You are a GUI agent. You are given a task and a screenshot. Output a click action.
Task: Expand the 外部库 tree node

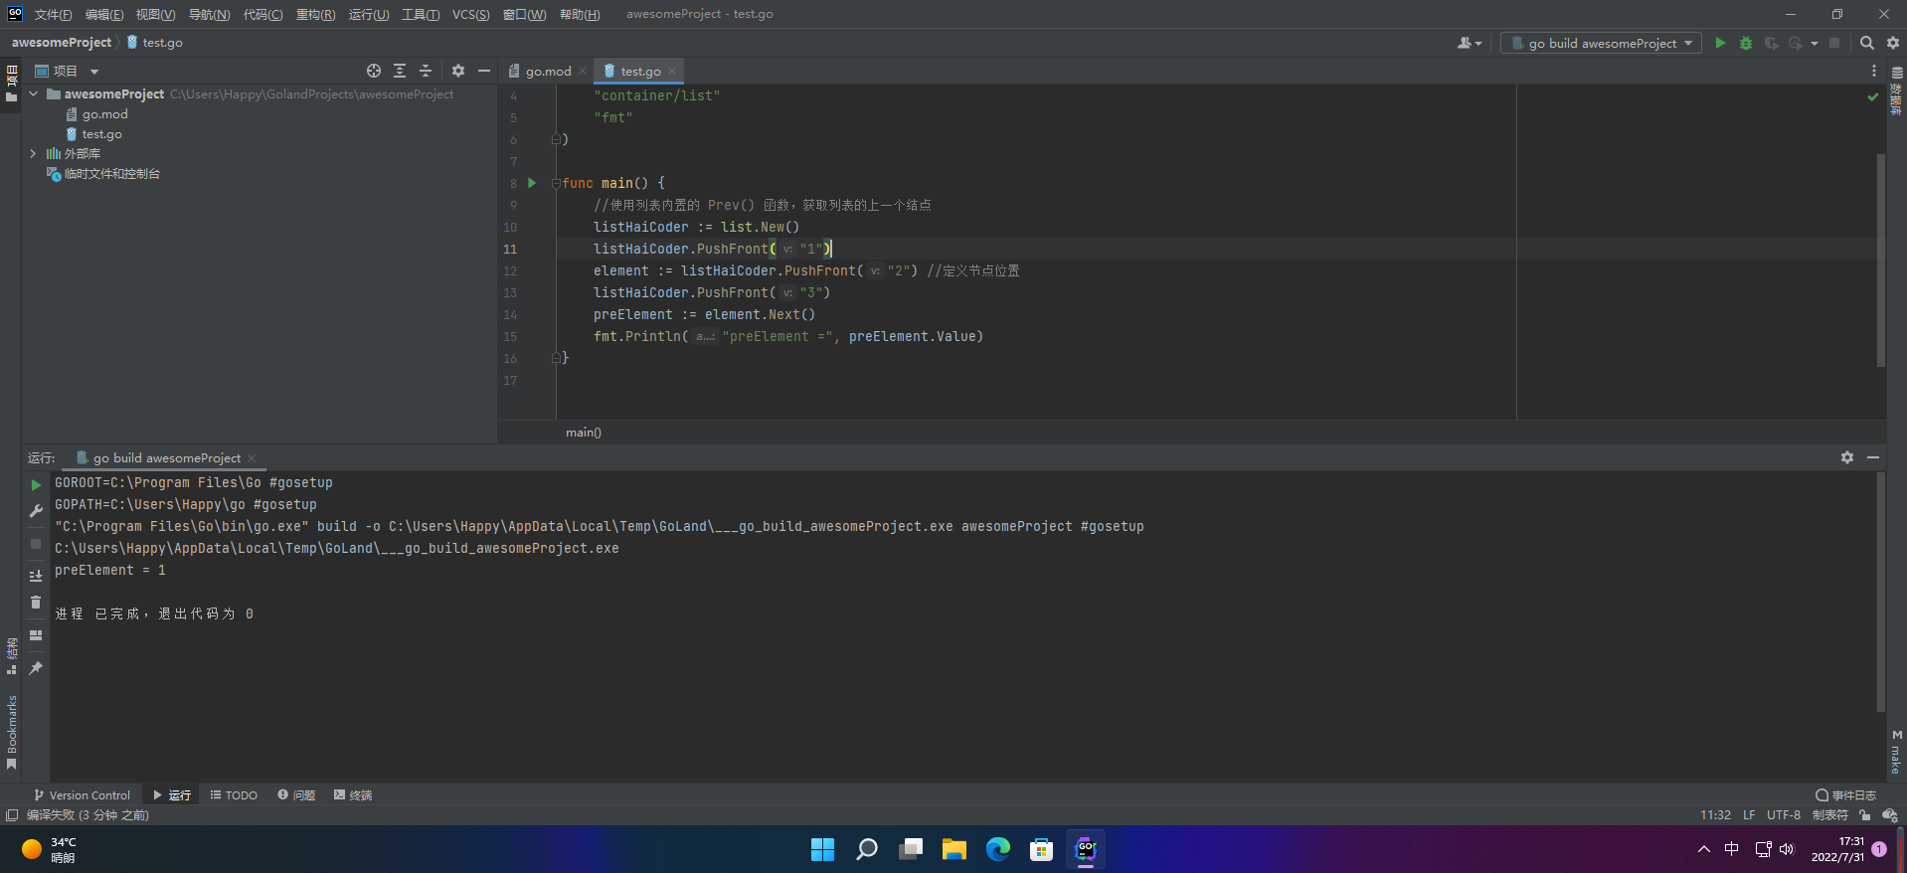pos(34,153)
